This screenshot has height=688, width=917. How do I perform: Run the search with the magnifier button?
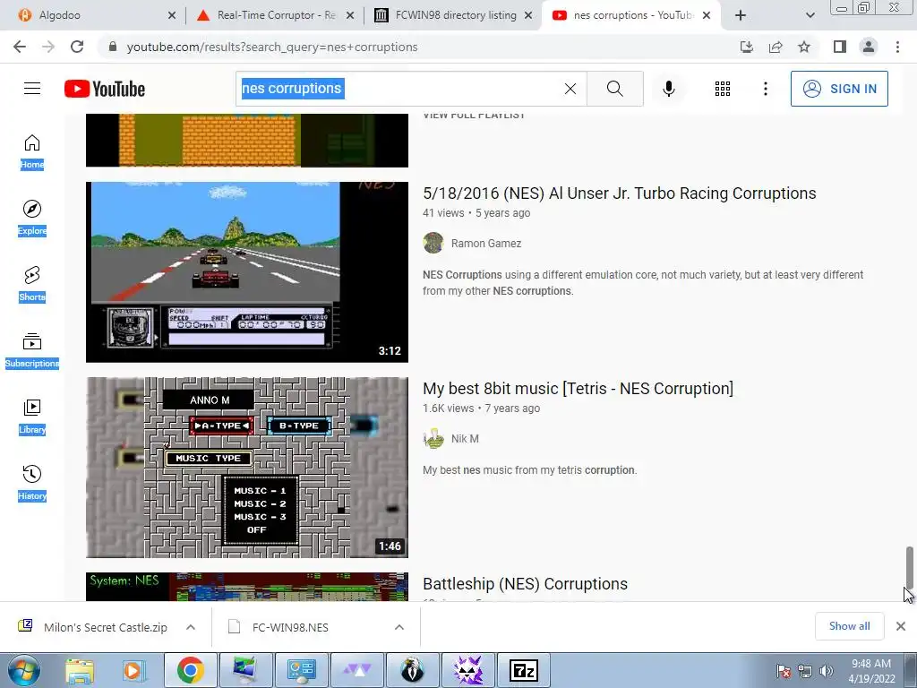[614, 89]
